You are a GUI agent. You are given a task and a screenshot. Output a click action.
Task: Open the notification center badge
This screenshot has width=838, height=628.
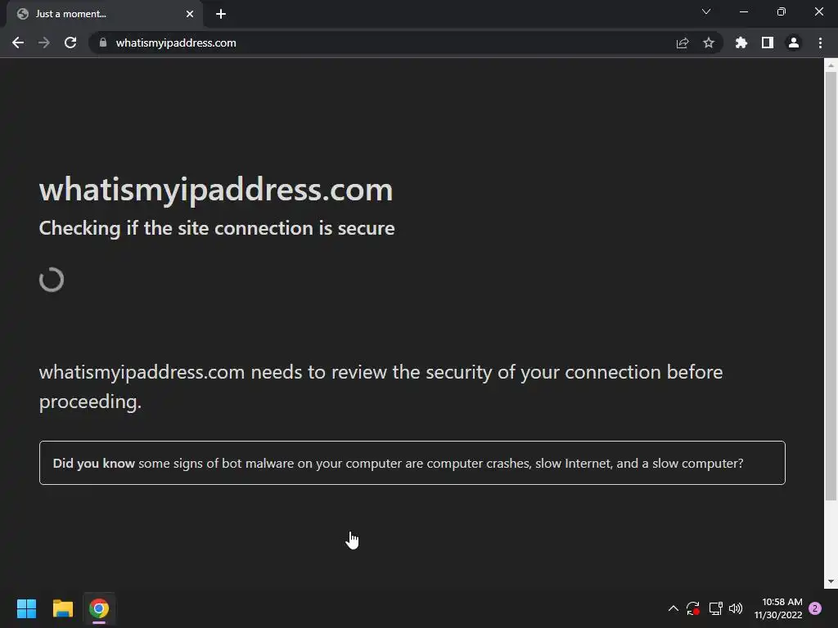(815, 608)
